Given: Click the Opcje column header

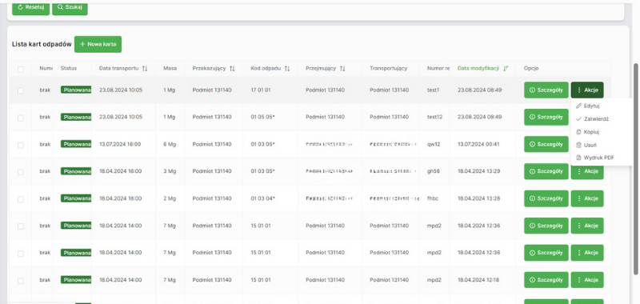Looking at the screenshot, I should point(531,69).
